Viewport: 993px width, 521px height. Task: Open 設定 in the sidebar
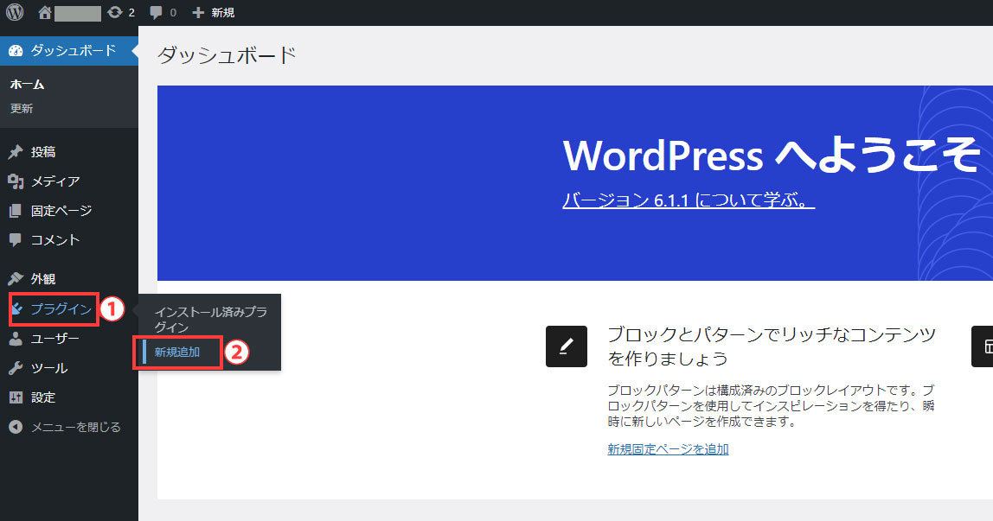pyautogui.click(x=43, y=397)
